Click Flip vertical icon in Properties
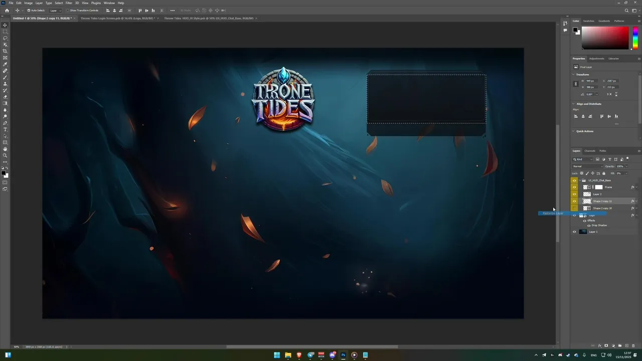Screen dimensions: 642x361 [616, 94]
